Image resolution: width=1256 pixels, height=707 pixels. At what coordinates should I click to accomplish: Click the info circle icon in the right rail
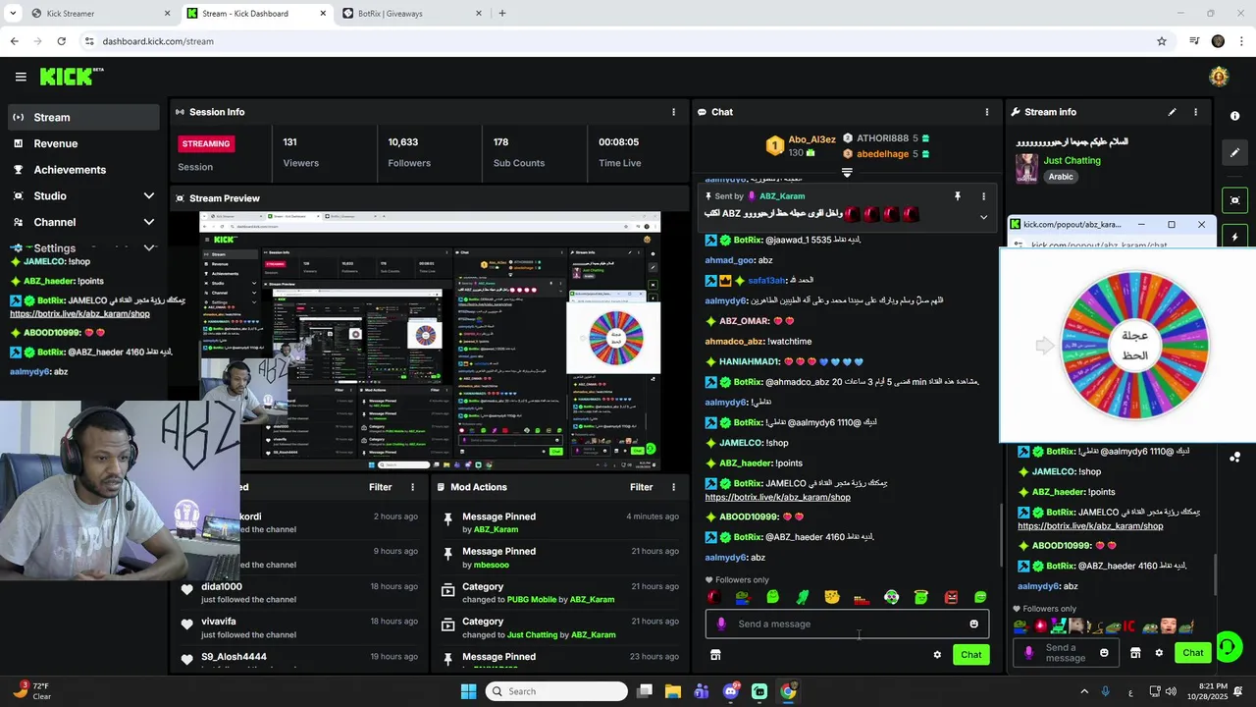pyautogui.click(x=1234, y=116)
